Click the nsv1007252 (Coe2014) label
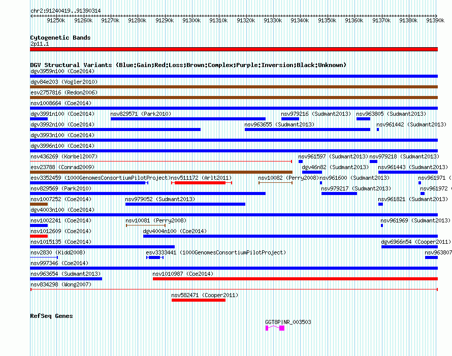The width and height of the screenshot is (452, 356). tap(61, 199)
